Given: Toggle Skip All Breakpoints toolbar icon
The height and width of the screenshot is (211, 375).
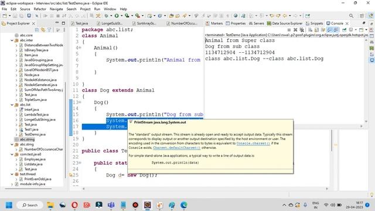Looking at the screenshot, I should click(37, 16).
